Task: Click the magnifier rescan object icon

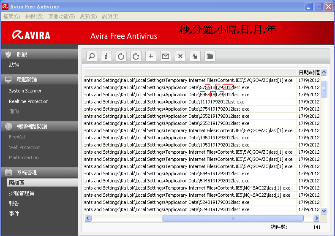Action: (x=92, y=56)
